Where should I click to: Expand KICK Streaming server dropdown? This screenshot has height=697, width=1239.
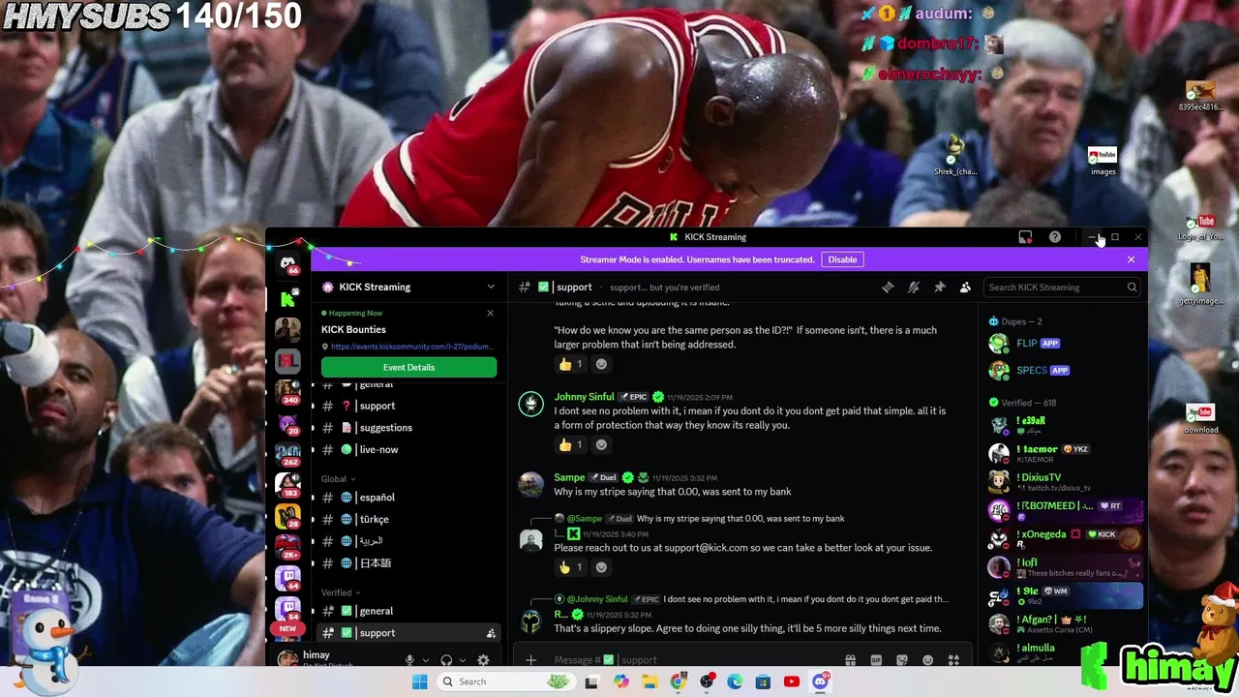pos(491,288)
